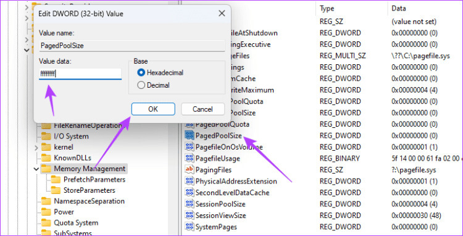This screenshot has width=463, height=236.
Task: Click the Value name field PagedPoolSize
Action: pyautogui.click(x=131, y=46)
